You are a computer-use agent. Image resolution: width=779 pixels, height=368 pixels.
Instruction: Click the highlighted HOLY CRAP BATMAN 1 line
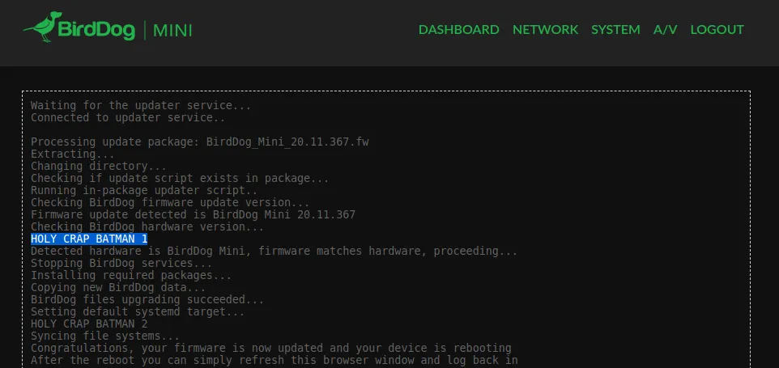pyautogui.click(x=89, y=239)
